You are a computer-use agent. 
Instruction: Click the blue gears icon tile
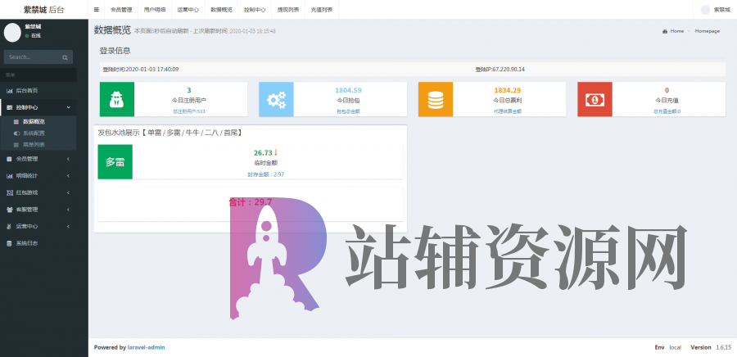[276, 99]
